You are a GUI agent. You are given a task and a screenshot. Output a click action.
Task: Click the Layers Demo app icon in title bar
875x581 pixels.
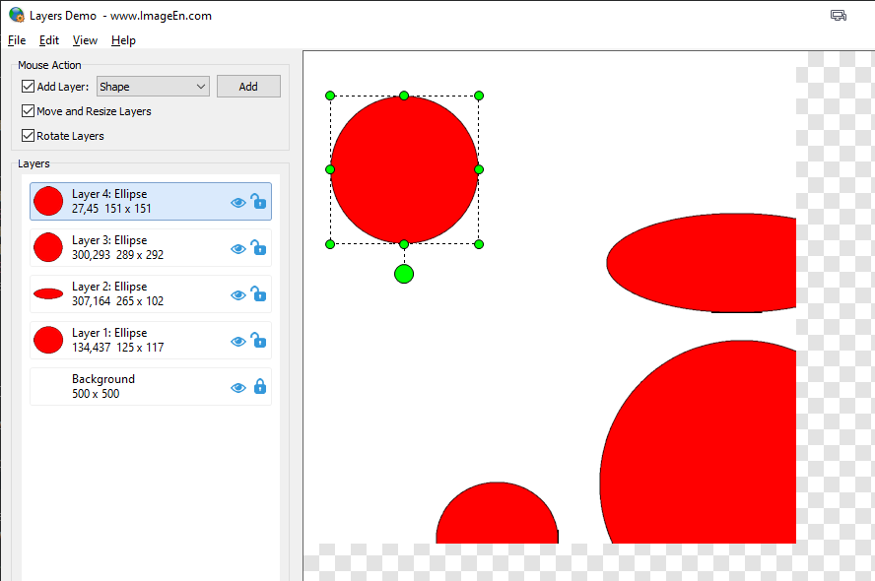point(17,15)
